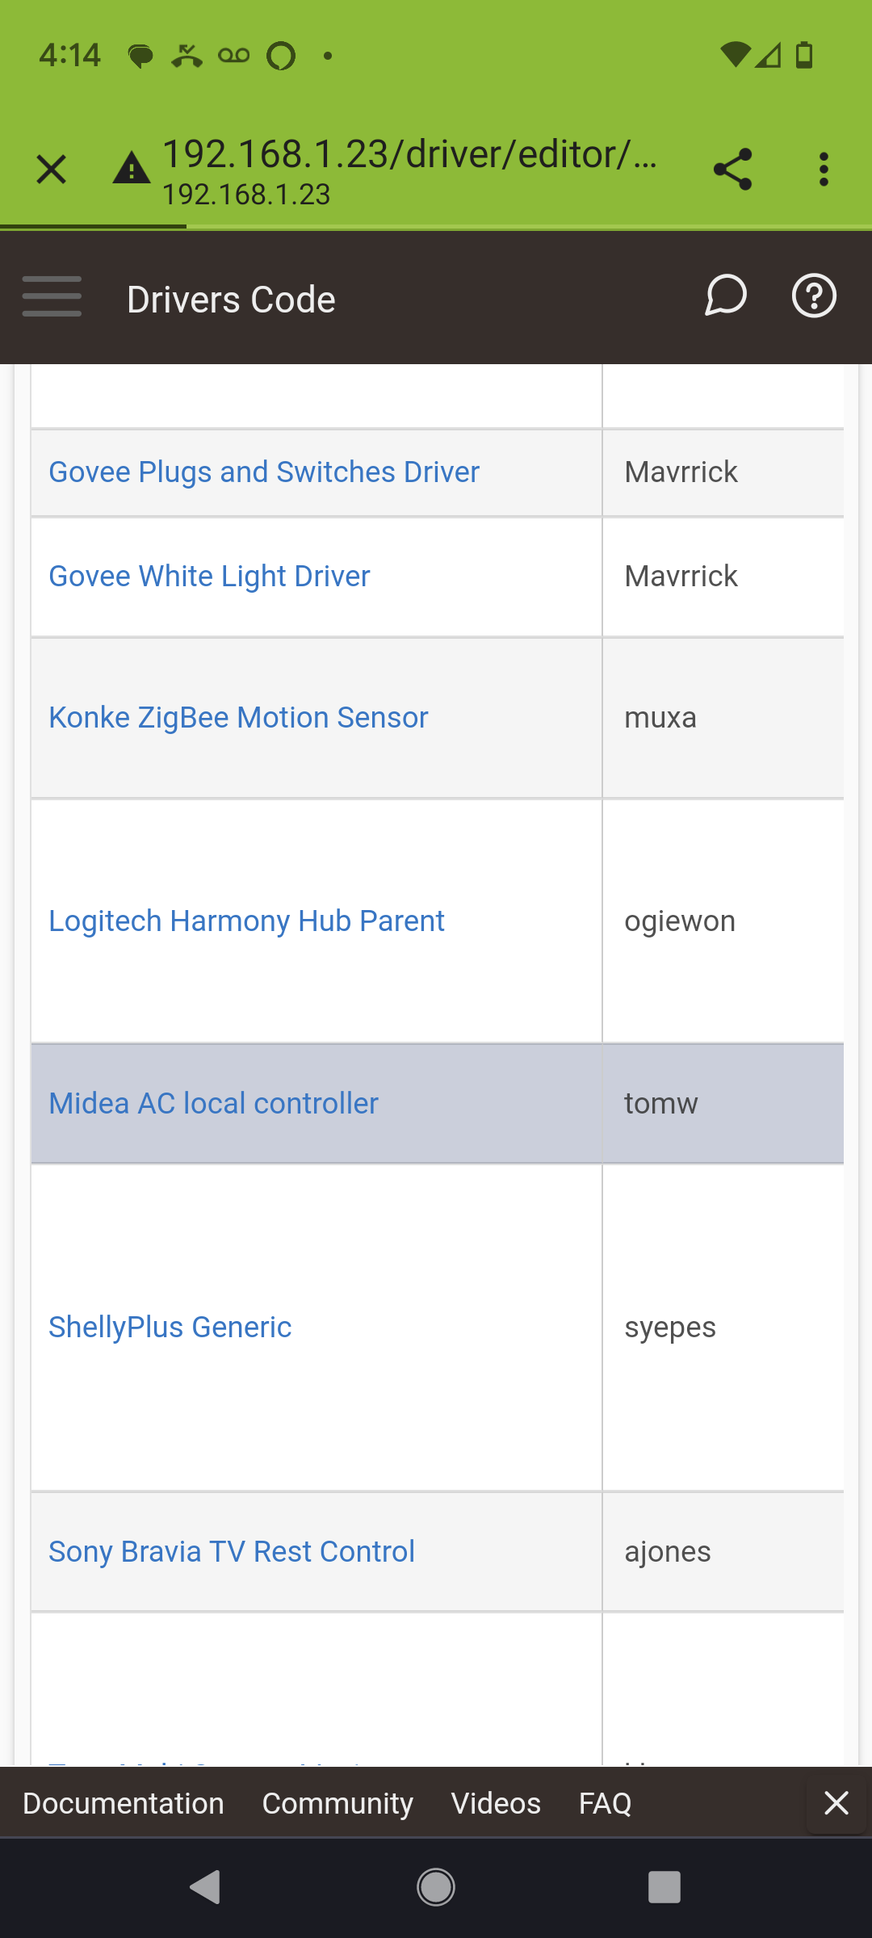This screenshot has width=872, height=1938.
Task: Open Govee White Light Driver
Action: (209, 577)
